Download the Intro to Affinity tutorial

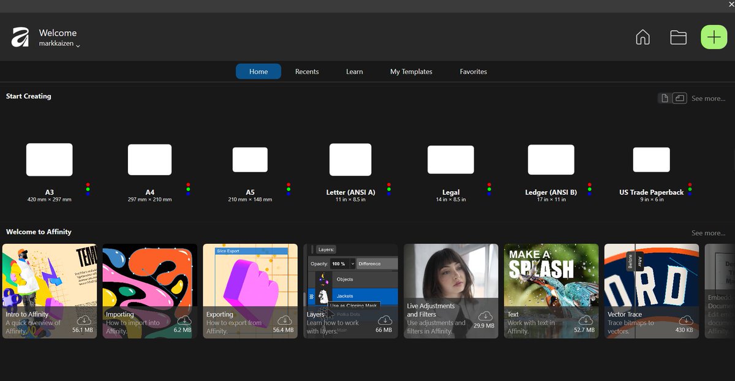(x=84, y=320)
